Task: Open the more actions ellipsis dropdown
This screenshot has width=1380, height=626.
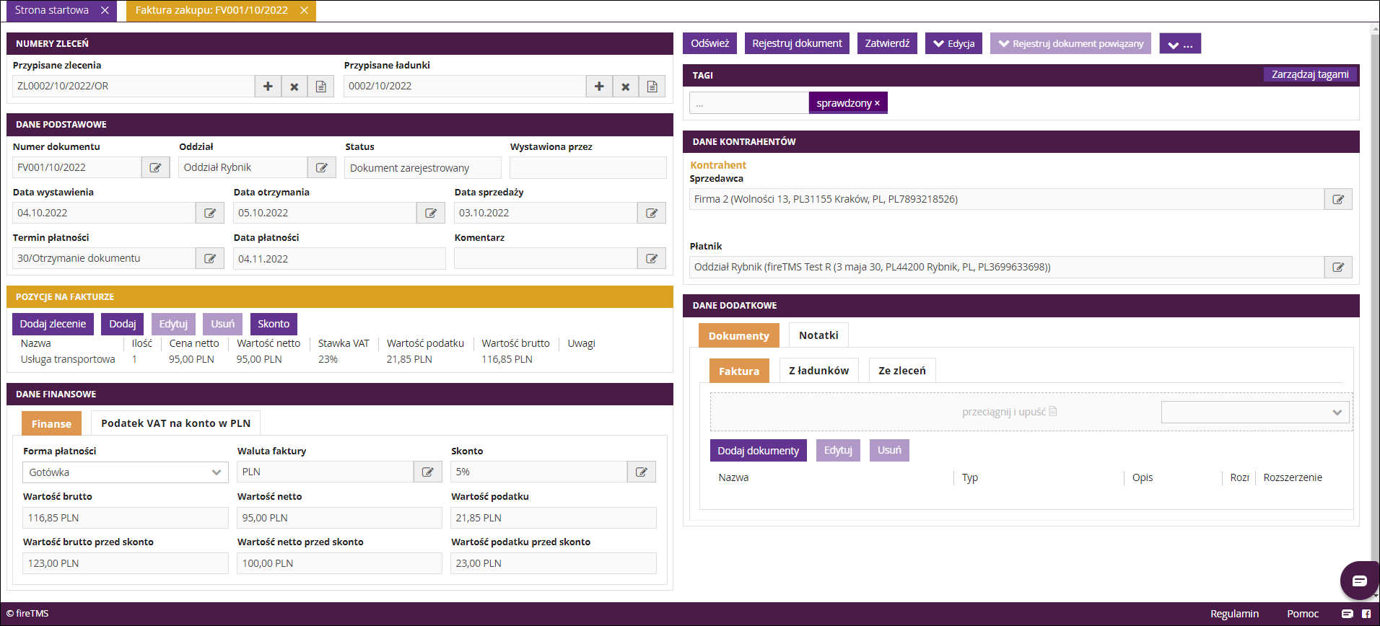Action: tap(1180, 44)
